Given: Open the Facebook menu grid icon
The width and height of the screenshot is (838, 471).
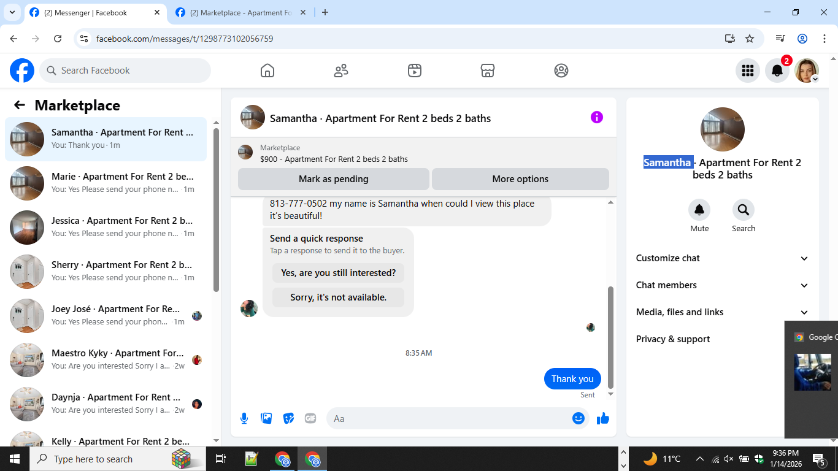Looking at the screenshot, I should 748,71.
